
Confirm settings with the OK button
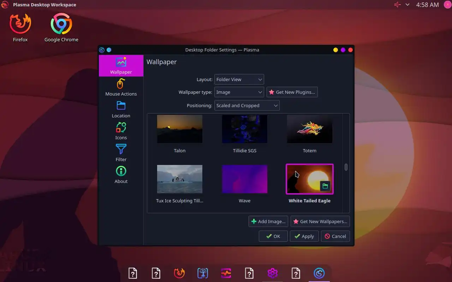273,236
